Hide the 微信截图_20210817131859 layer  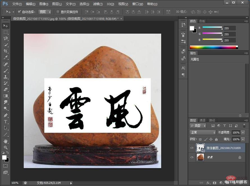click(x=192, y=148)
